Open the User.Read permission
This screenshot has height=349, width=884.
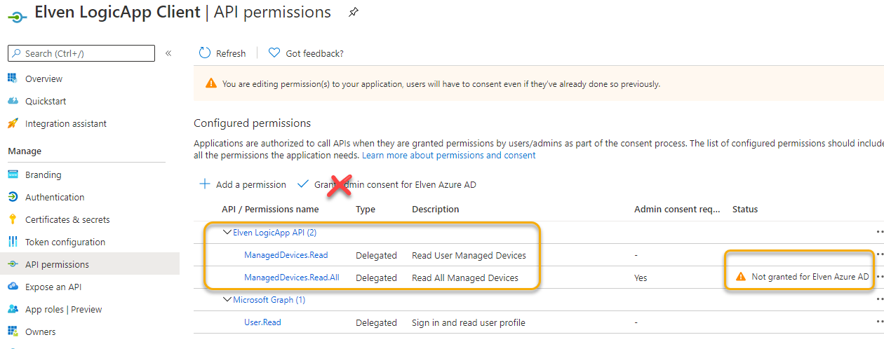[263, 322]
